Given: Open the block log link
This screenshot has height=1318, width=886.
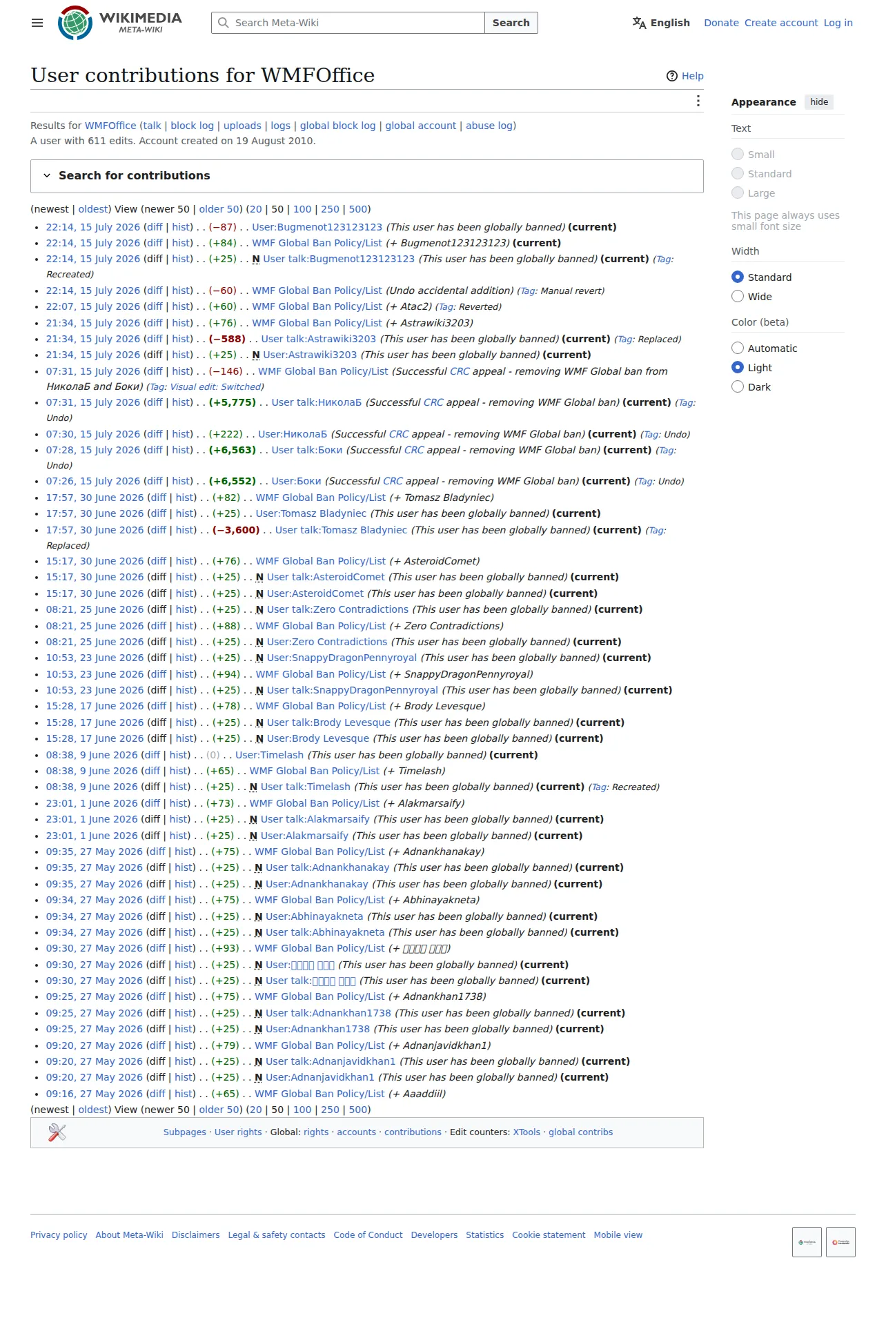Looking at the screenshot, I should coord(192,126).
